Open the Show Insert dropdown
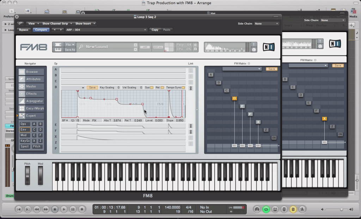Image resolution: width=361 pixels, height=219 pixels. 85,24
